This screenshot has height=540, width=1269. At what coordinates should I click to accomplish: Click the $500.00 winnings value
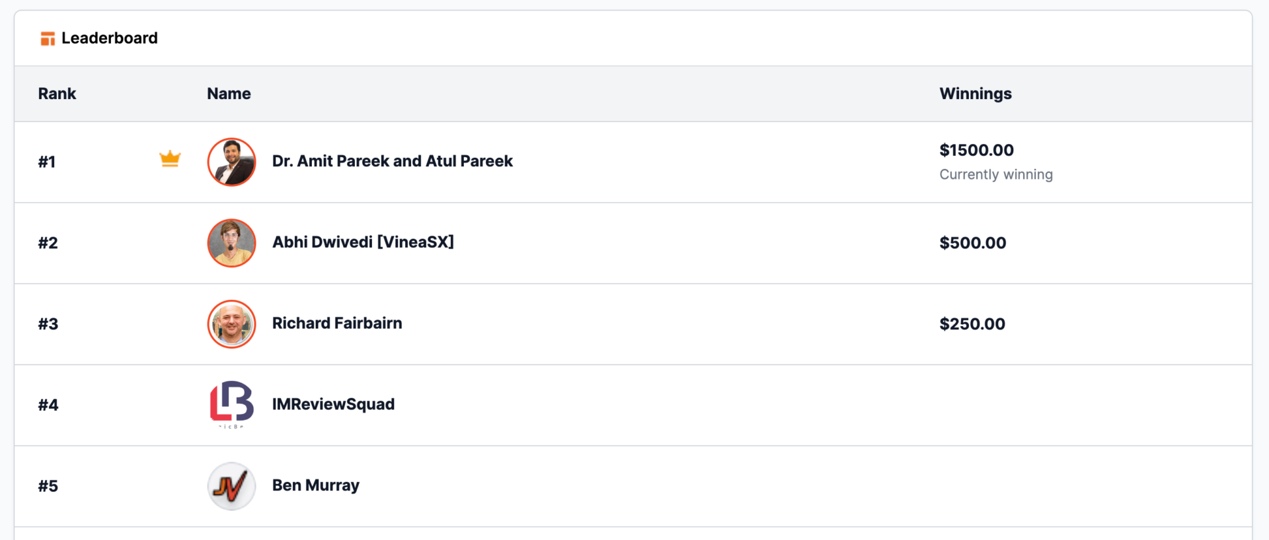click(973, 243)
